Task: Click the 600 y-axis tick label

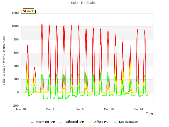Action: 16,53
